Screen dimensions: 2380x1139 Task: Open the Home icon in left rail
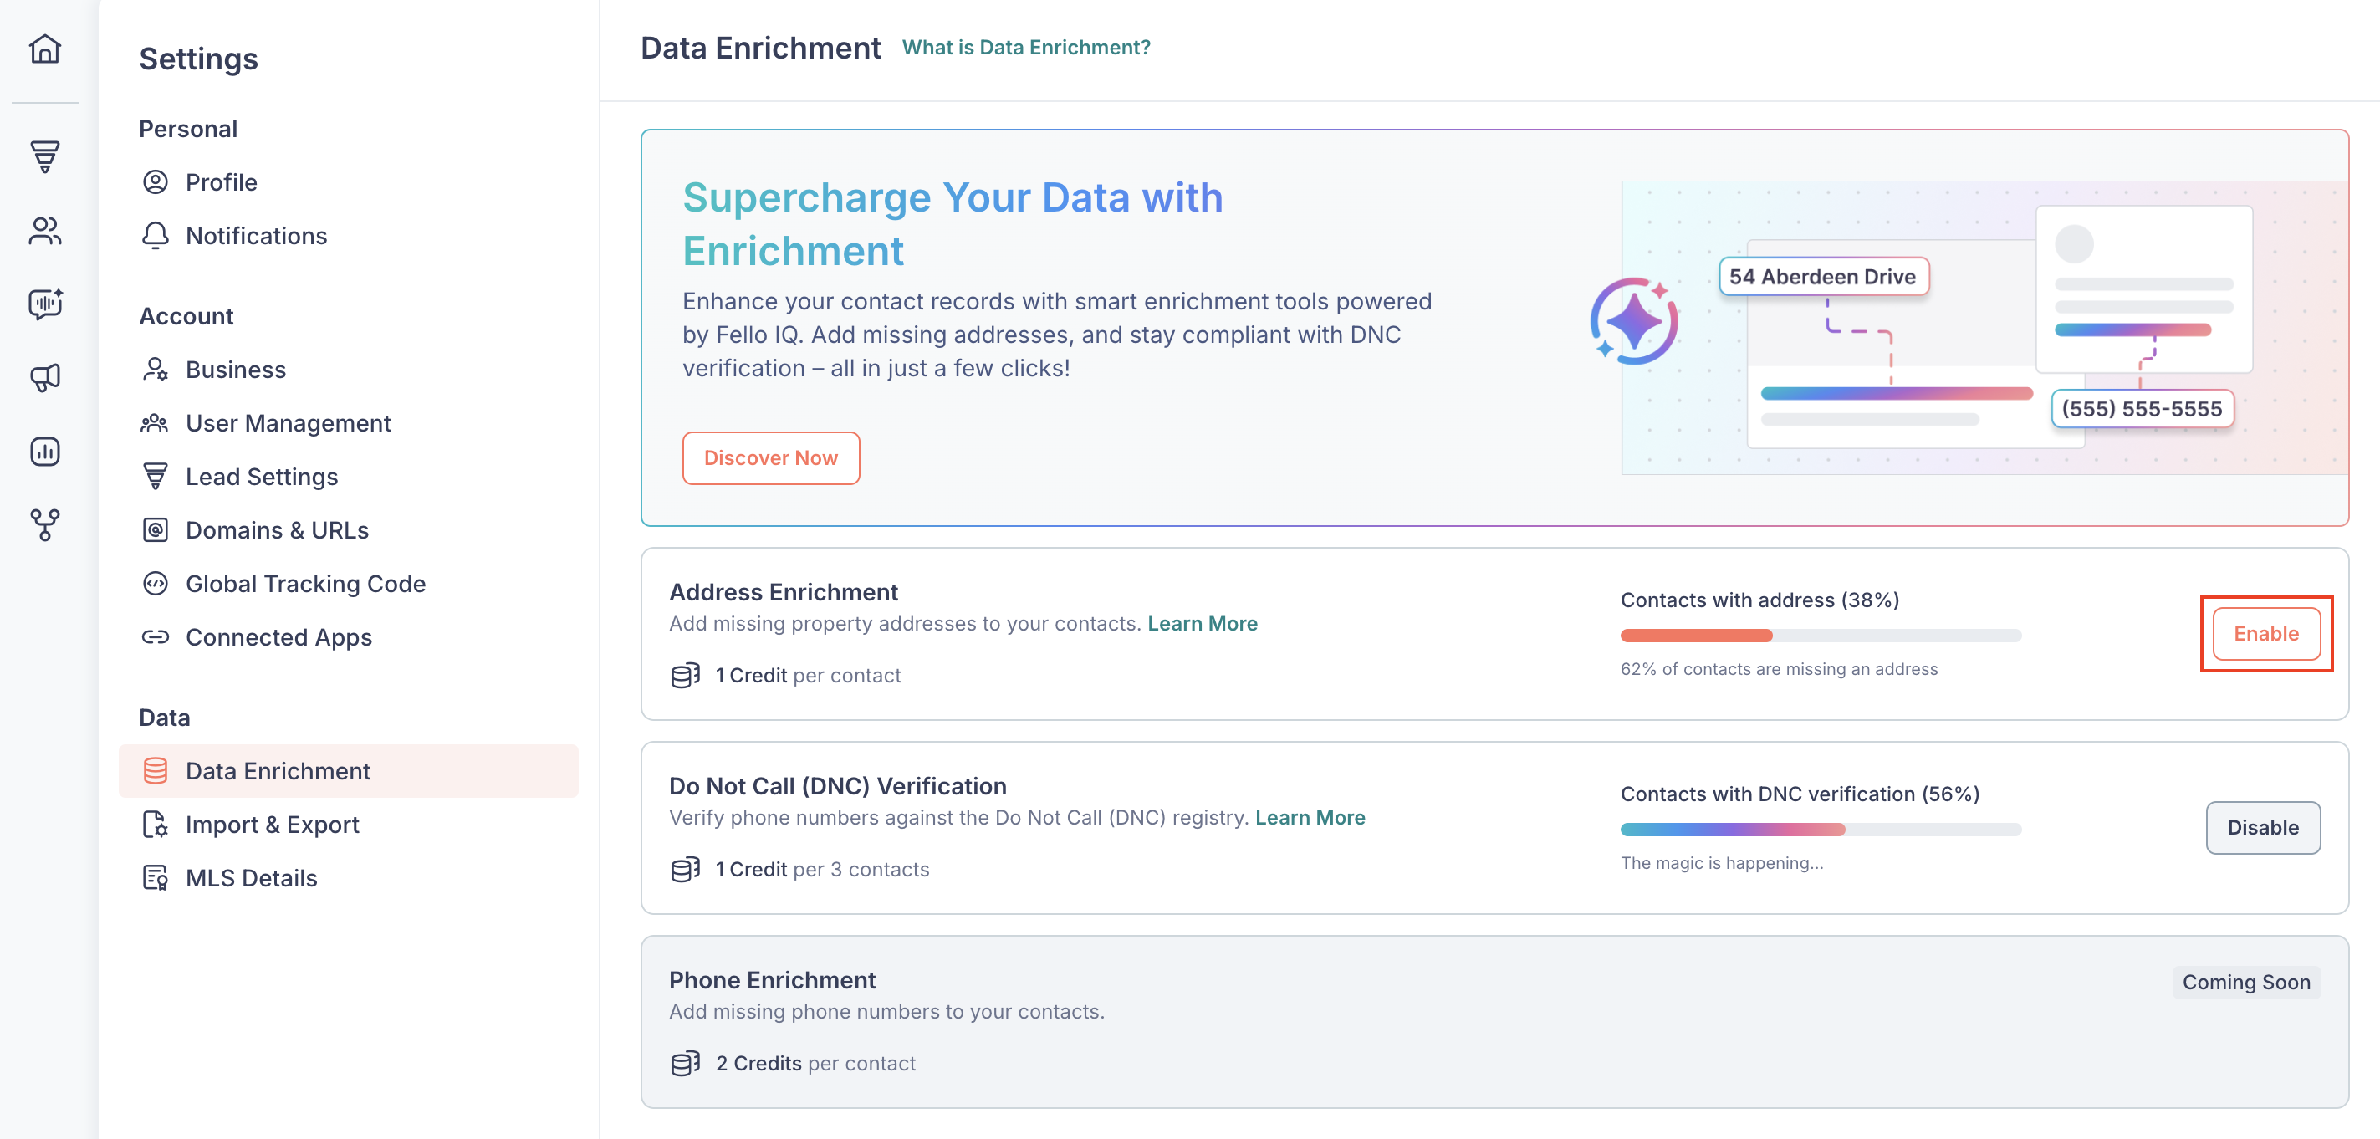(44, 49)
